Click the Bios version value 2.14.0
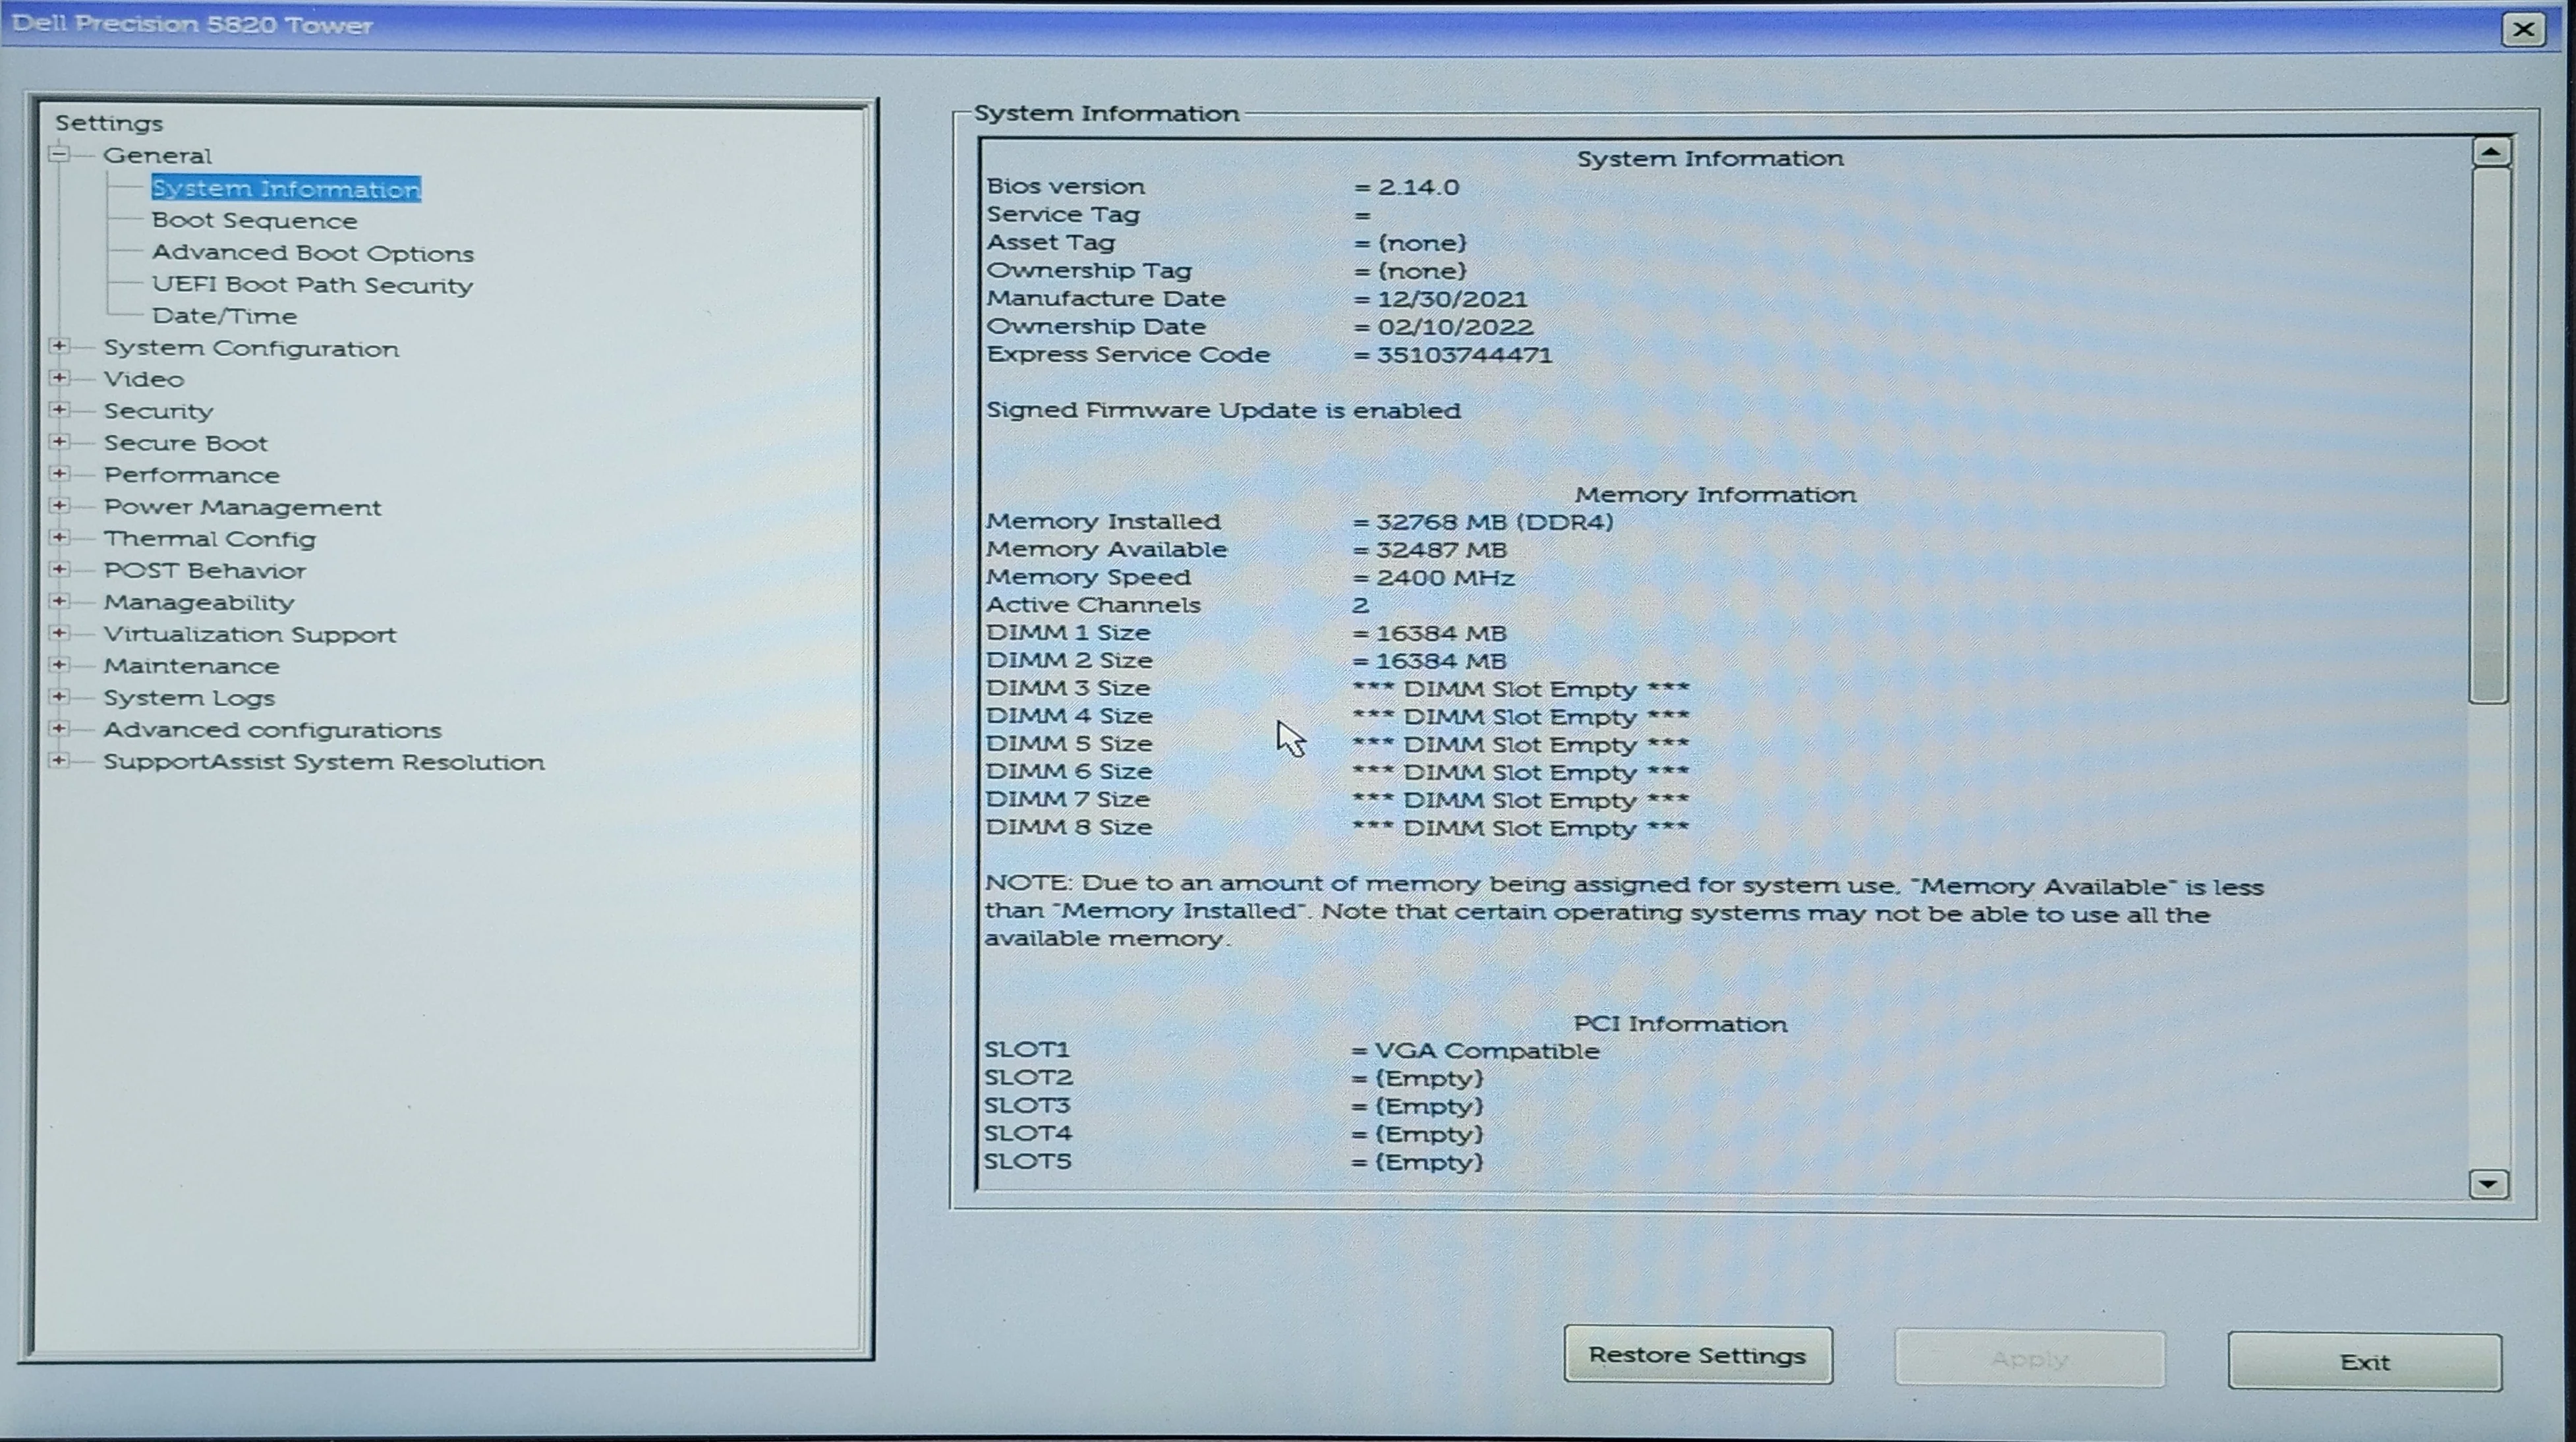Image resolution: width=2576 pixels, height=1442 pixels. (1418, 187)
